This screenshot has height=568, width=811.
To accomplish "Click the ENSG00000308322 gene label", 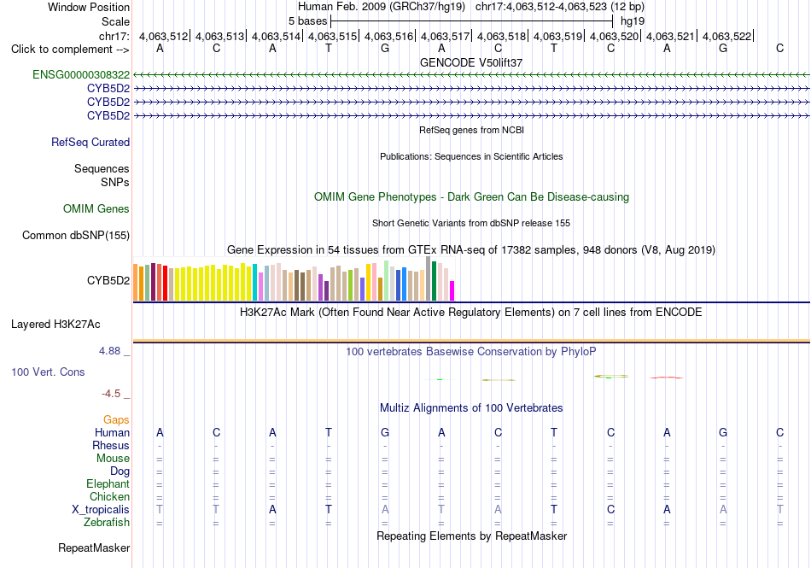I will coord(81,74).
